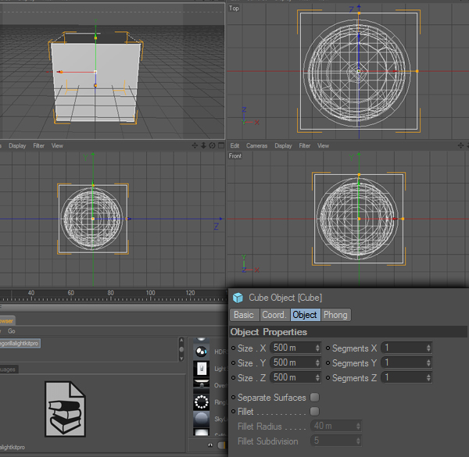Toggle the keyframe dot beside Segments Z
Screen dimensions: 469x457
(328, 377)
